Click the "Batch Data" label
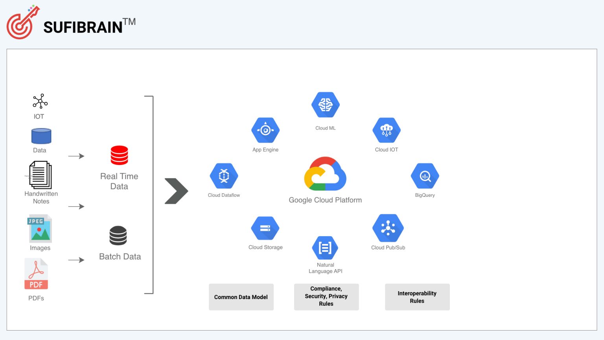 tap(120, 257)
